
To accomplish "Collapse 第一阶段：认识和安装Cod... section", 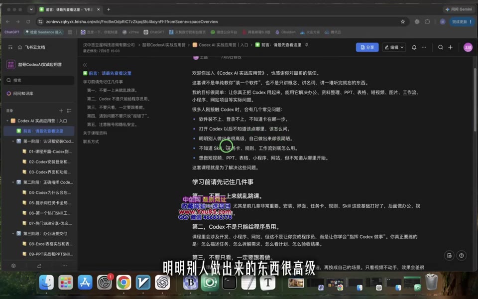I will point(13,141).
